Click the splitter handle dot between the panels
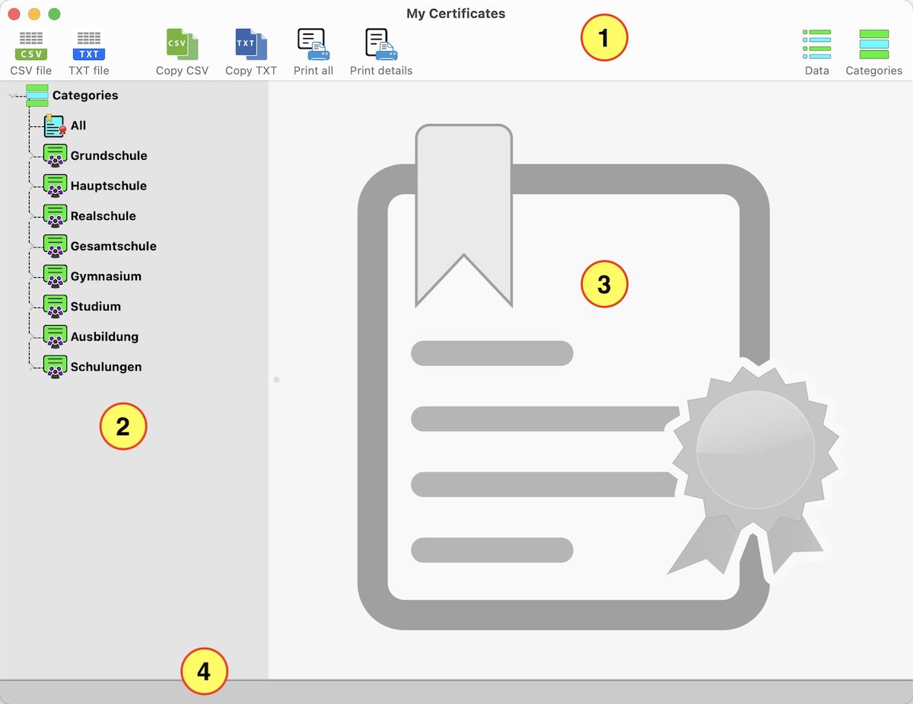This screenshot has width=913, height=704. (276, 379)
